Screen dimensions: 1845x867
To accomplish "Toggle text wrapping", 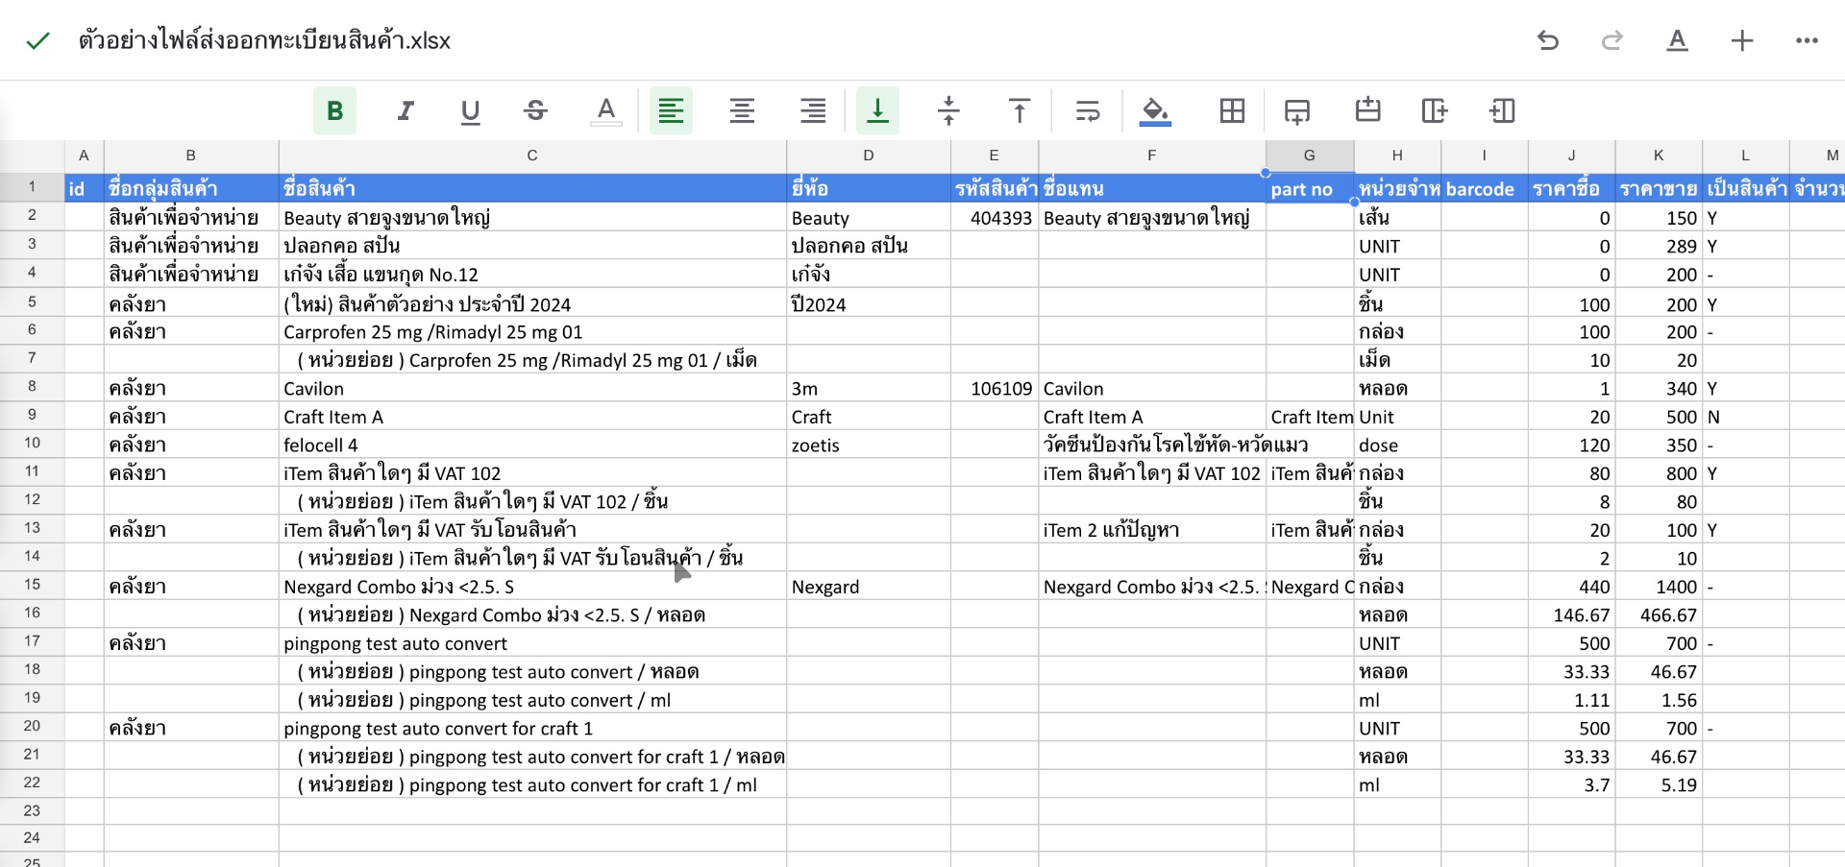I will click(1088, 110).
